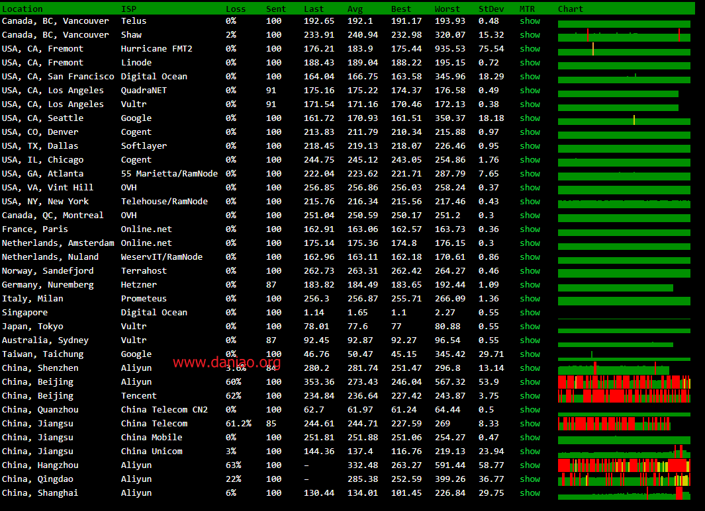The width and height of the screenshot is (705, 511).
Task: Show MTR for Jiangsu China Telecom row
Action: pyautogui.click(x=530, y=424)
